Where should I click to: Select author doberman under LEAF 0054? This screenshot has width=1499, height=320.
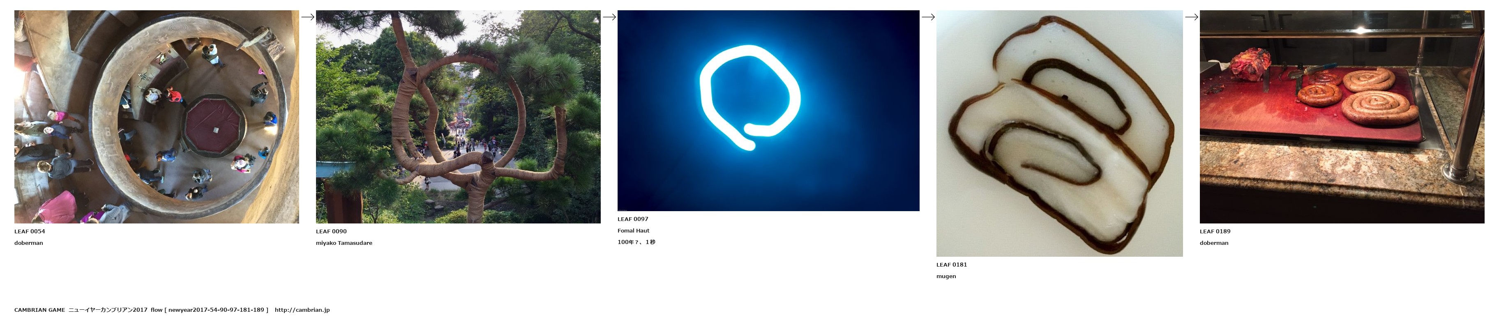[28, 243]
